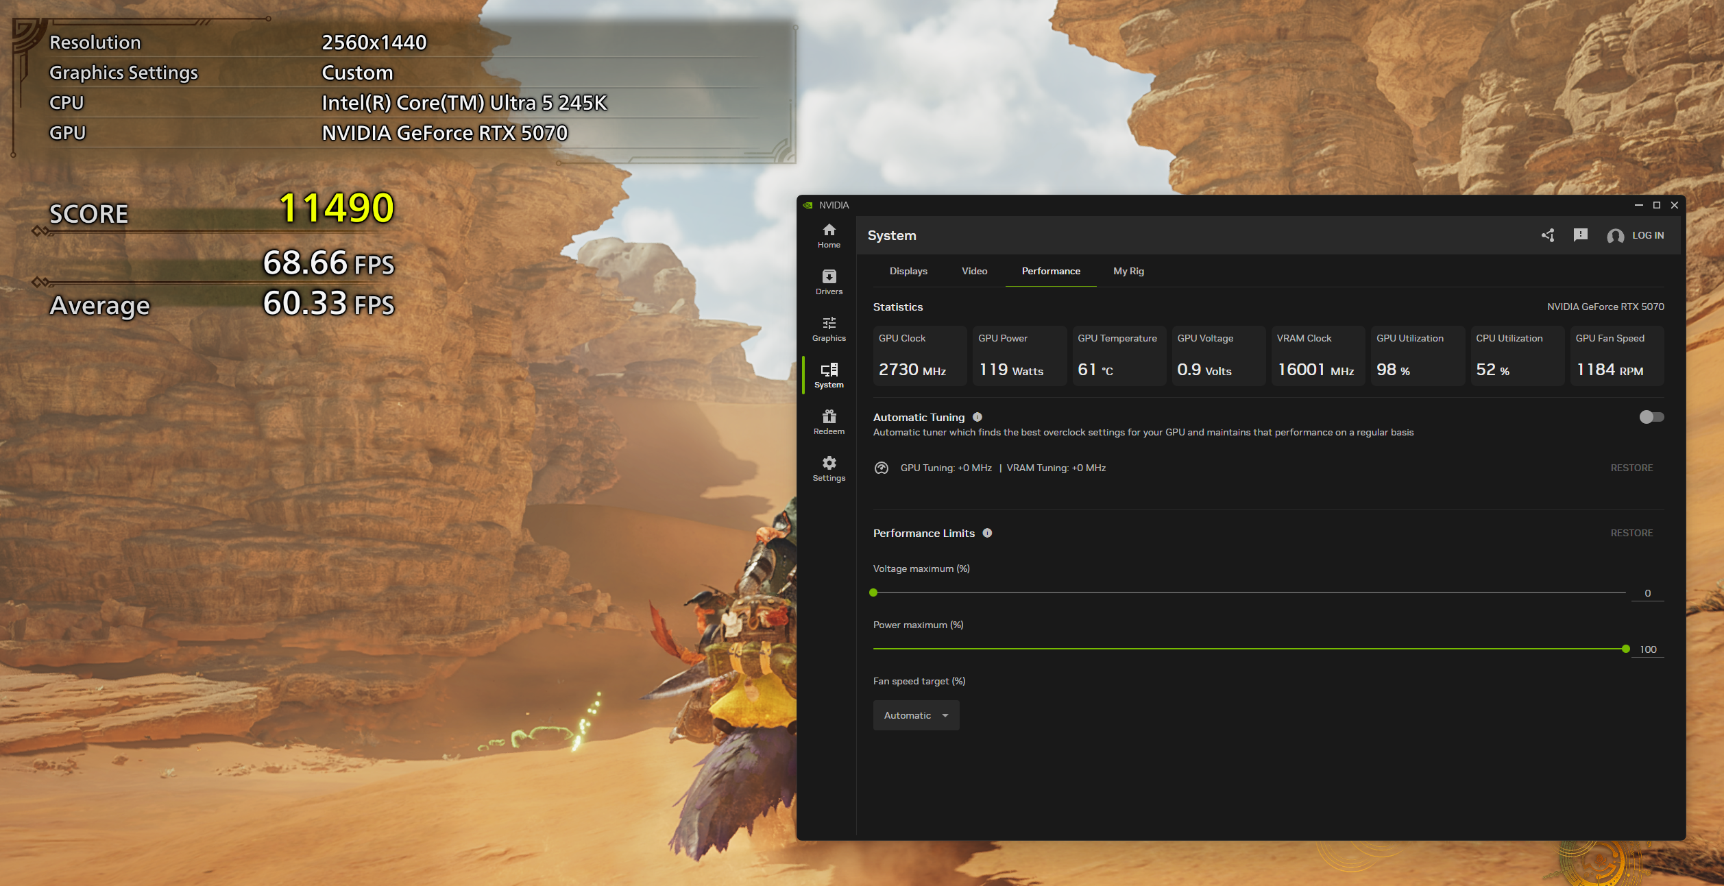Click the tuning gauge icon
This screenshot has height=886, width=1724.
[882, 468]
